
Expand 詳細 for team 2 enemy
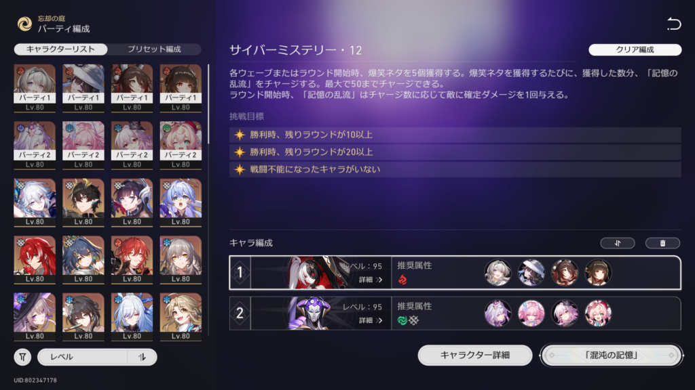pos(371,320)
